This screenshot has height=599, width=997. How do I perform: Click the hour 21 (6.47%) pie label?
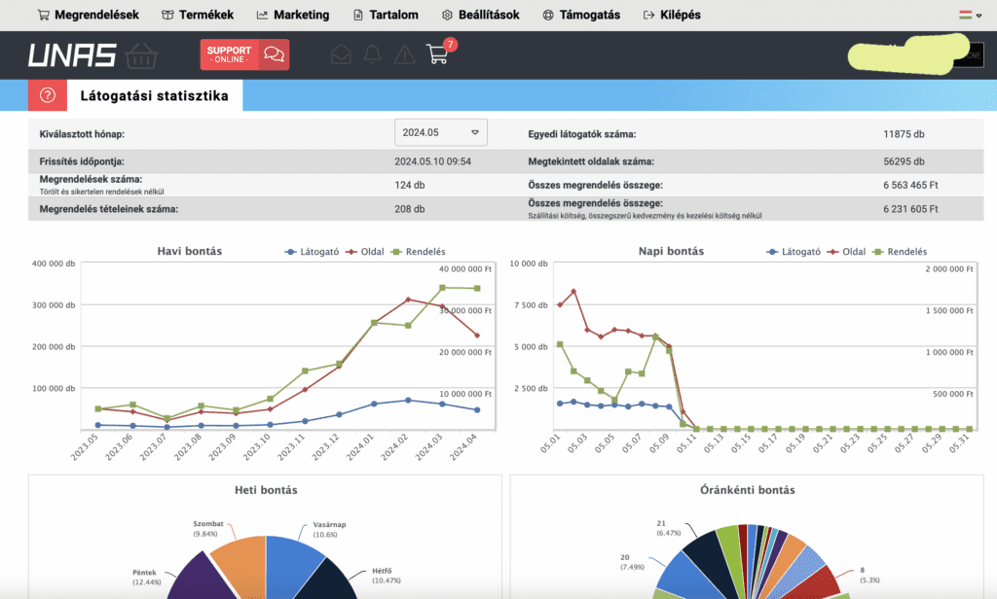(668, 528)
